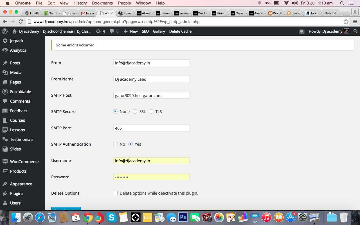
Task: Open Finder from the Dock
Action: coord(16,217)
